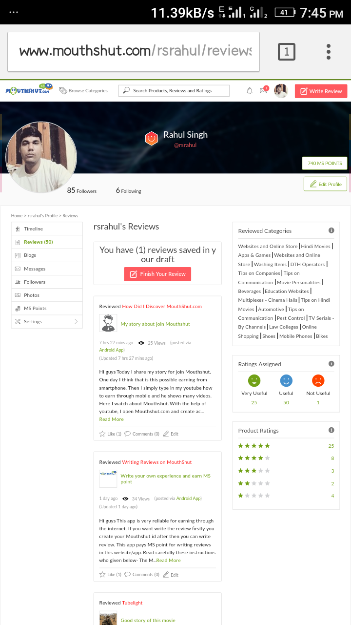Viewport: 351px width, 625px height.
Task: Like the How Did I Discover review
Action: (110, 434)
